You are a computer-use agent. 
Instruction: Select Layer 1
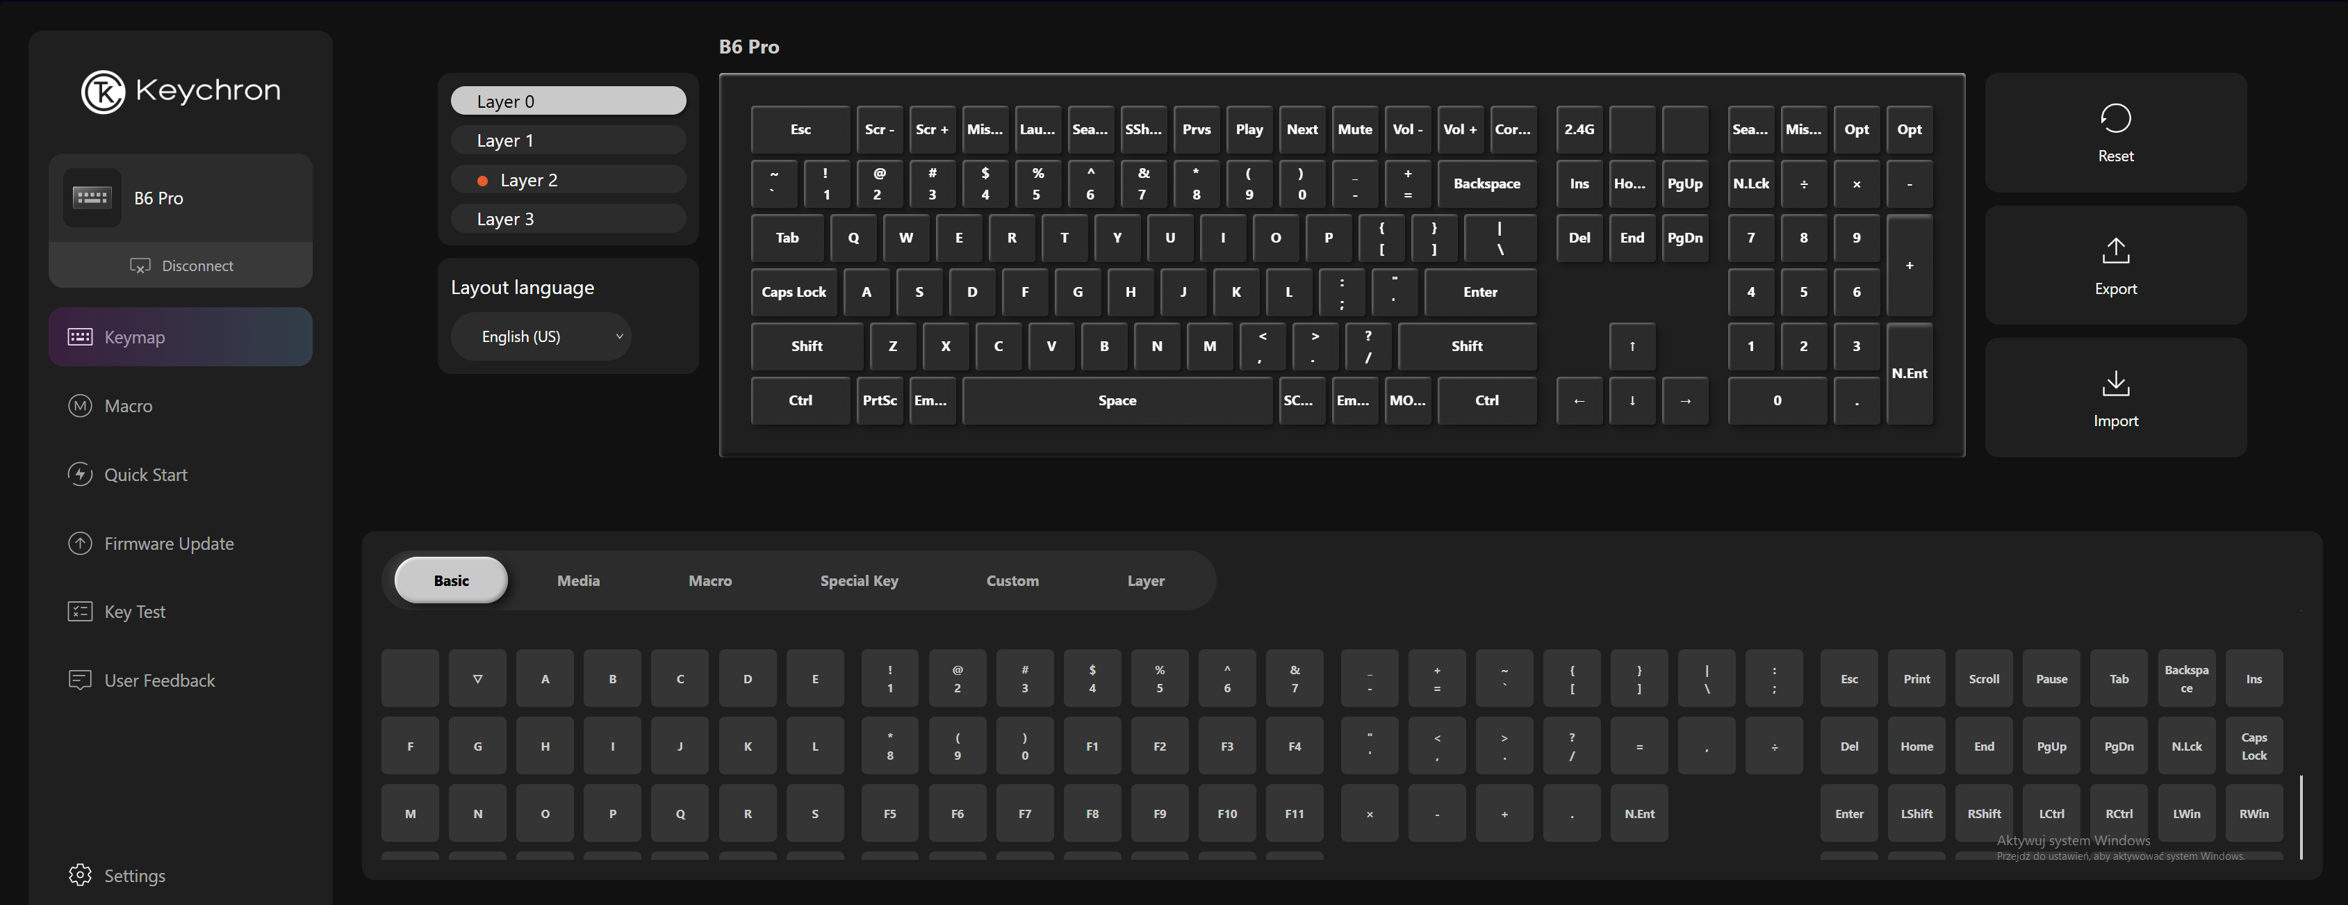[x=568, y=140]
